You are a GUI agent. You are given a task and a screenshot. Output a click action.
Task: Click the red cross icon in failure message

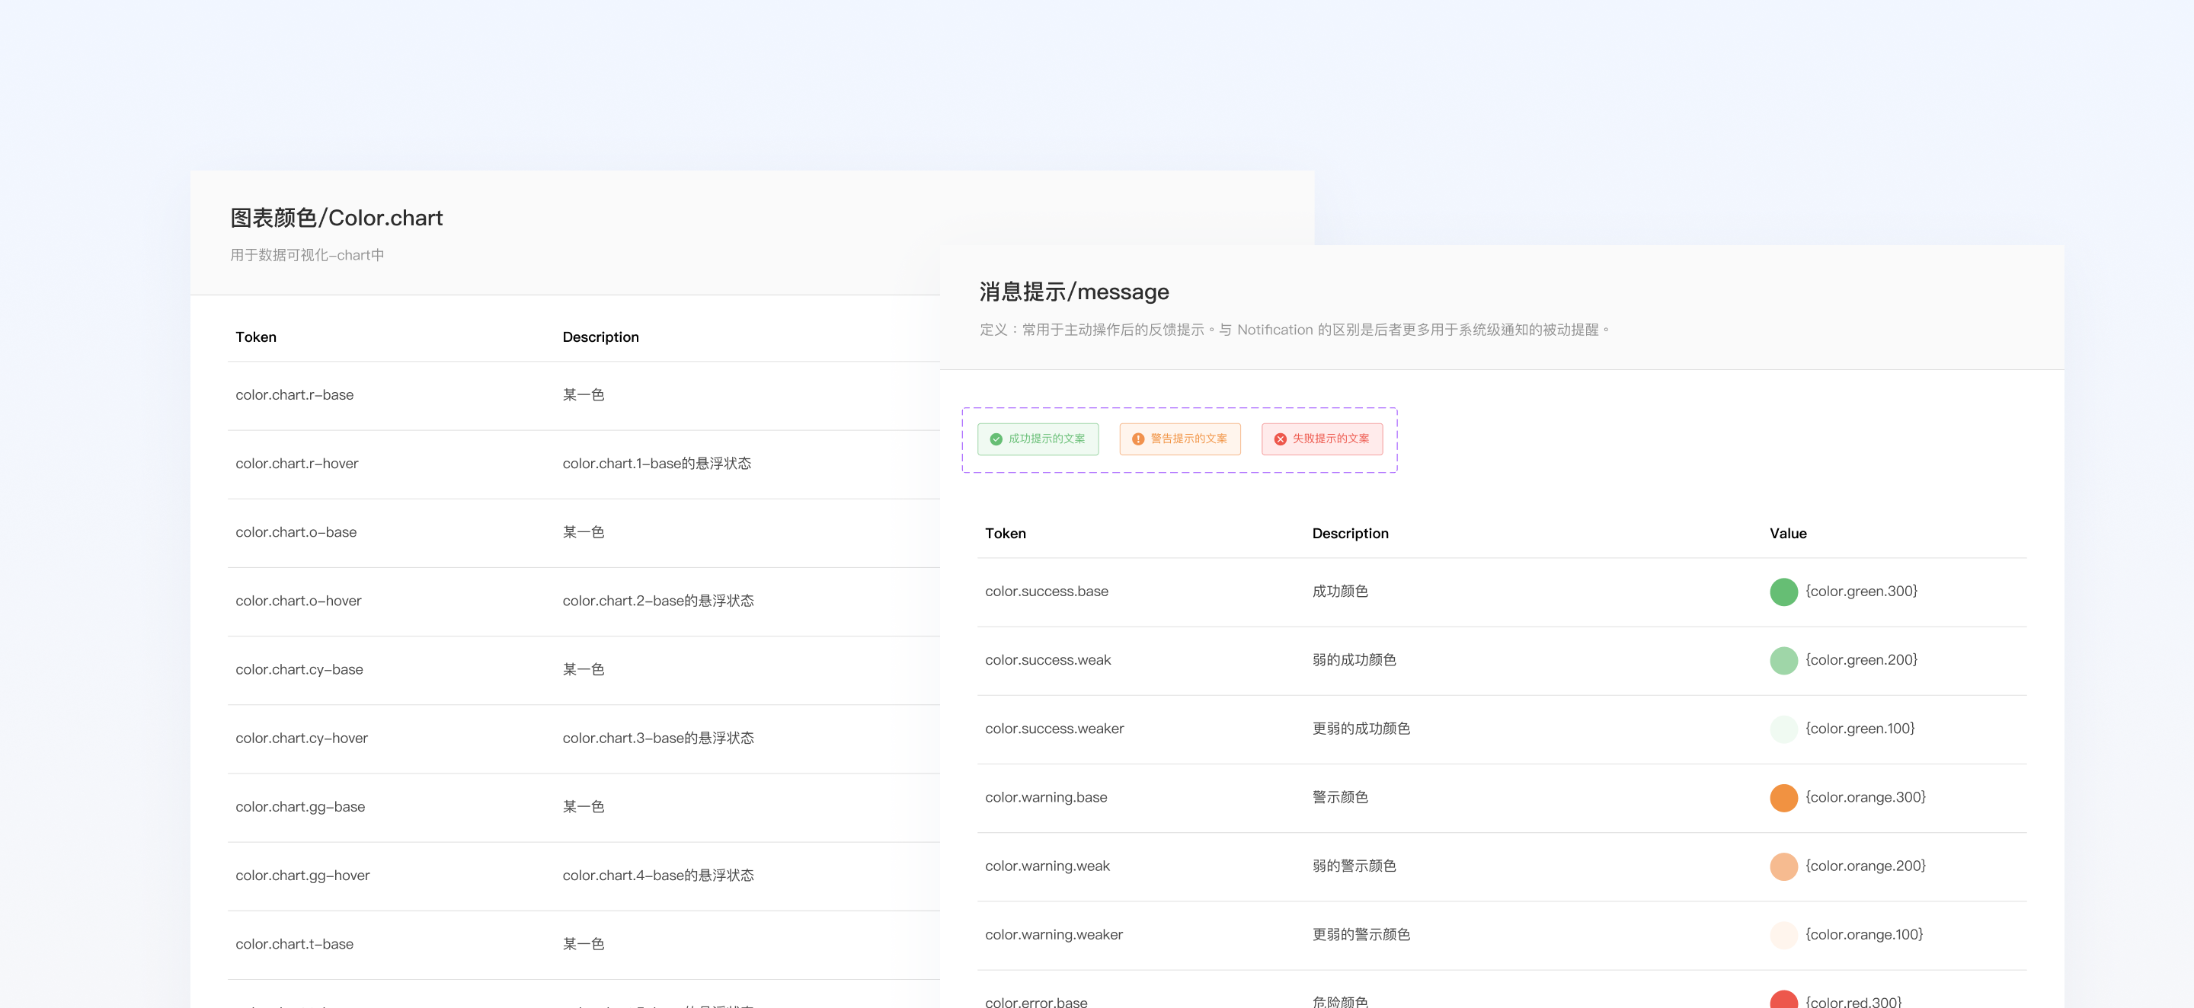click(1279, 439)
